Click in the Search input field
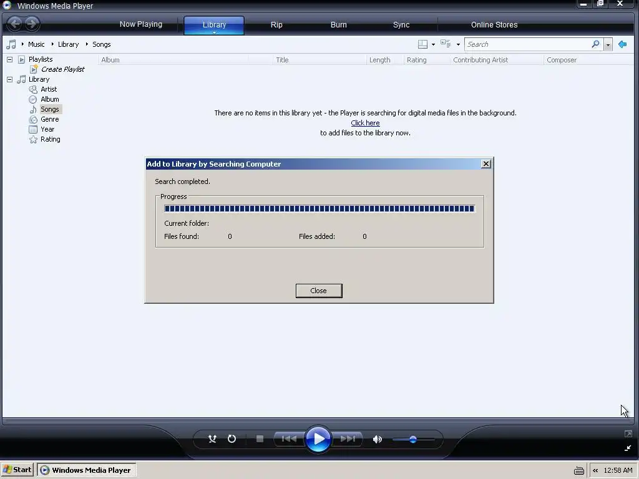The width and height of the screenshot is (639, 479). coord(528,44)
